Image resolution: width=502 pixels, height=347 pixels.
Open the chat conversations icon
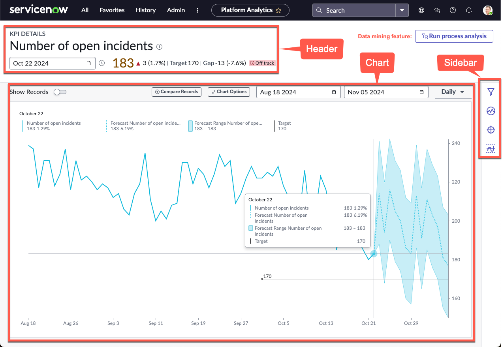click(x=437, y=10)
